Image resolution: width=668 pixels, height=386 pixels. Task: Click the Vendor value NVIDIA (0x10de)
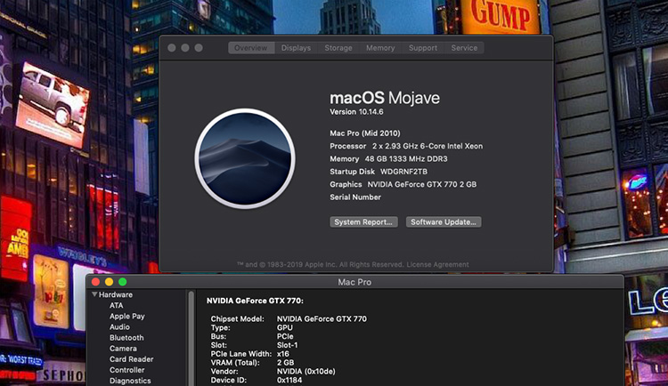(305, 372)
